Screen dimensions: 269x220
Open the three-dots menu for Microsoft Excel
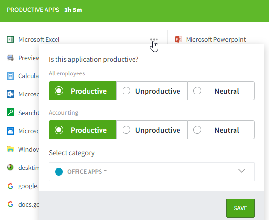pos(154,39)
